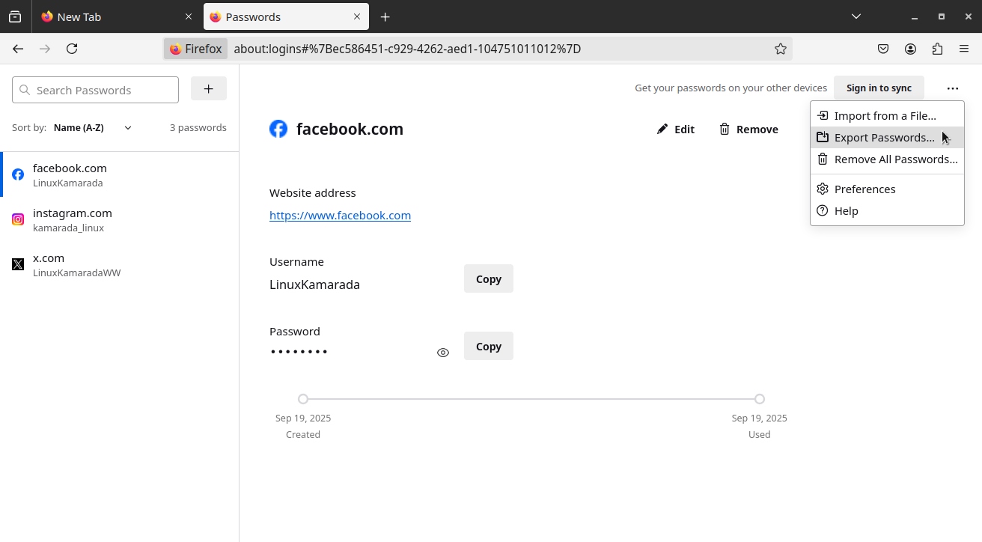982x542 pixels.
Task: Copy the password
Action: point(489,346)
